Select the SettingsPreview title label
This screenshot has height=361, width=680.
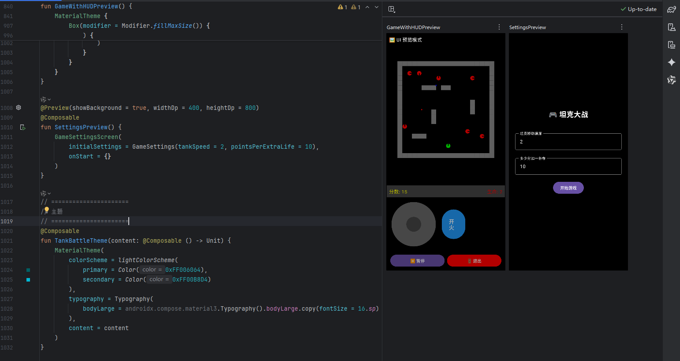(x=527, y=27)
